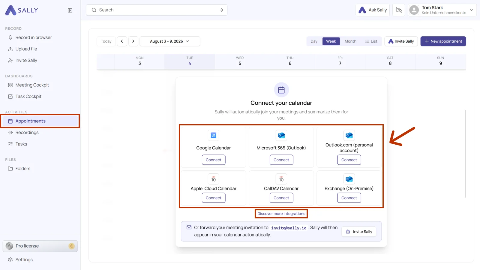This screenshot has height=270, width=480.
Task: Connect Microsoft 365 (Outlook)
Action: coord(281,160)
